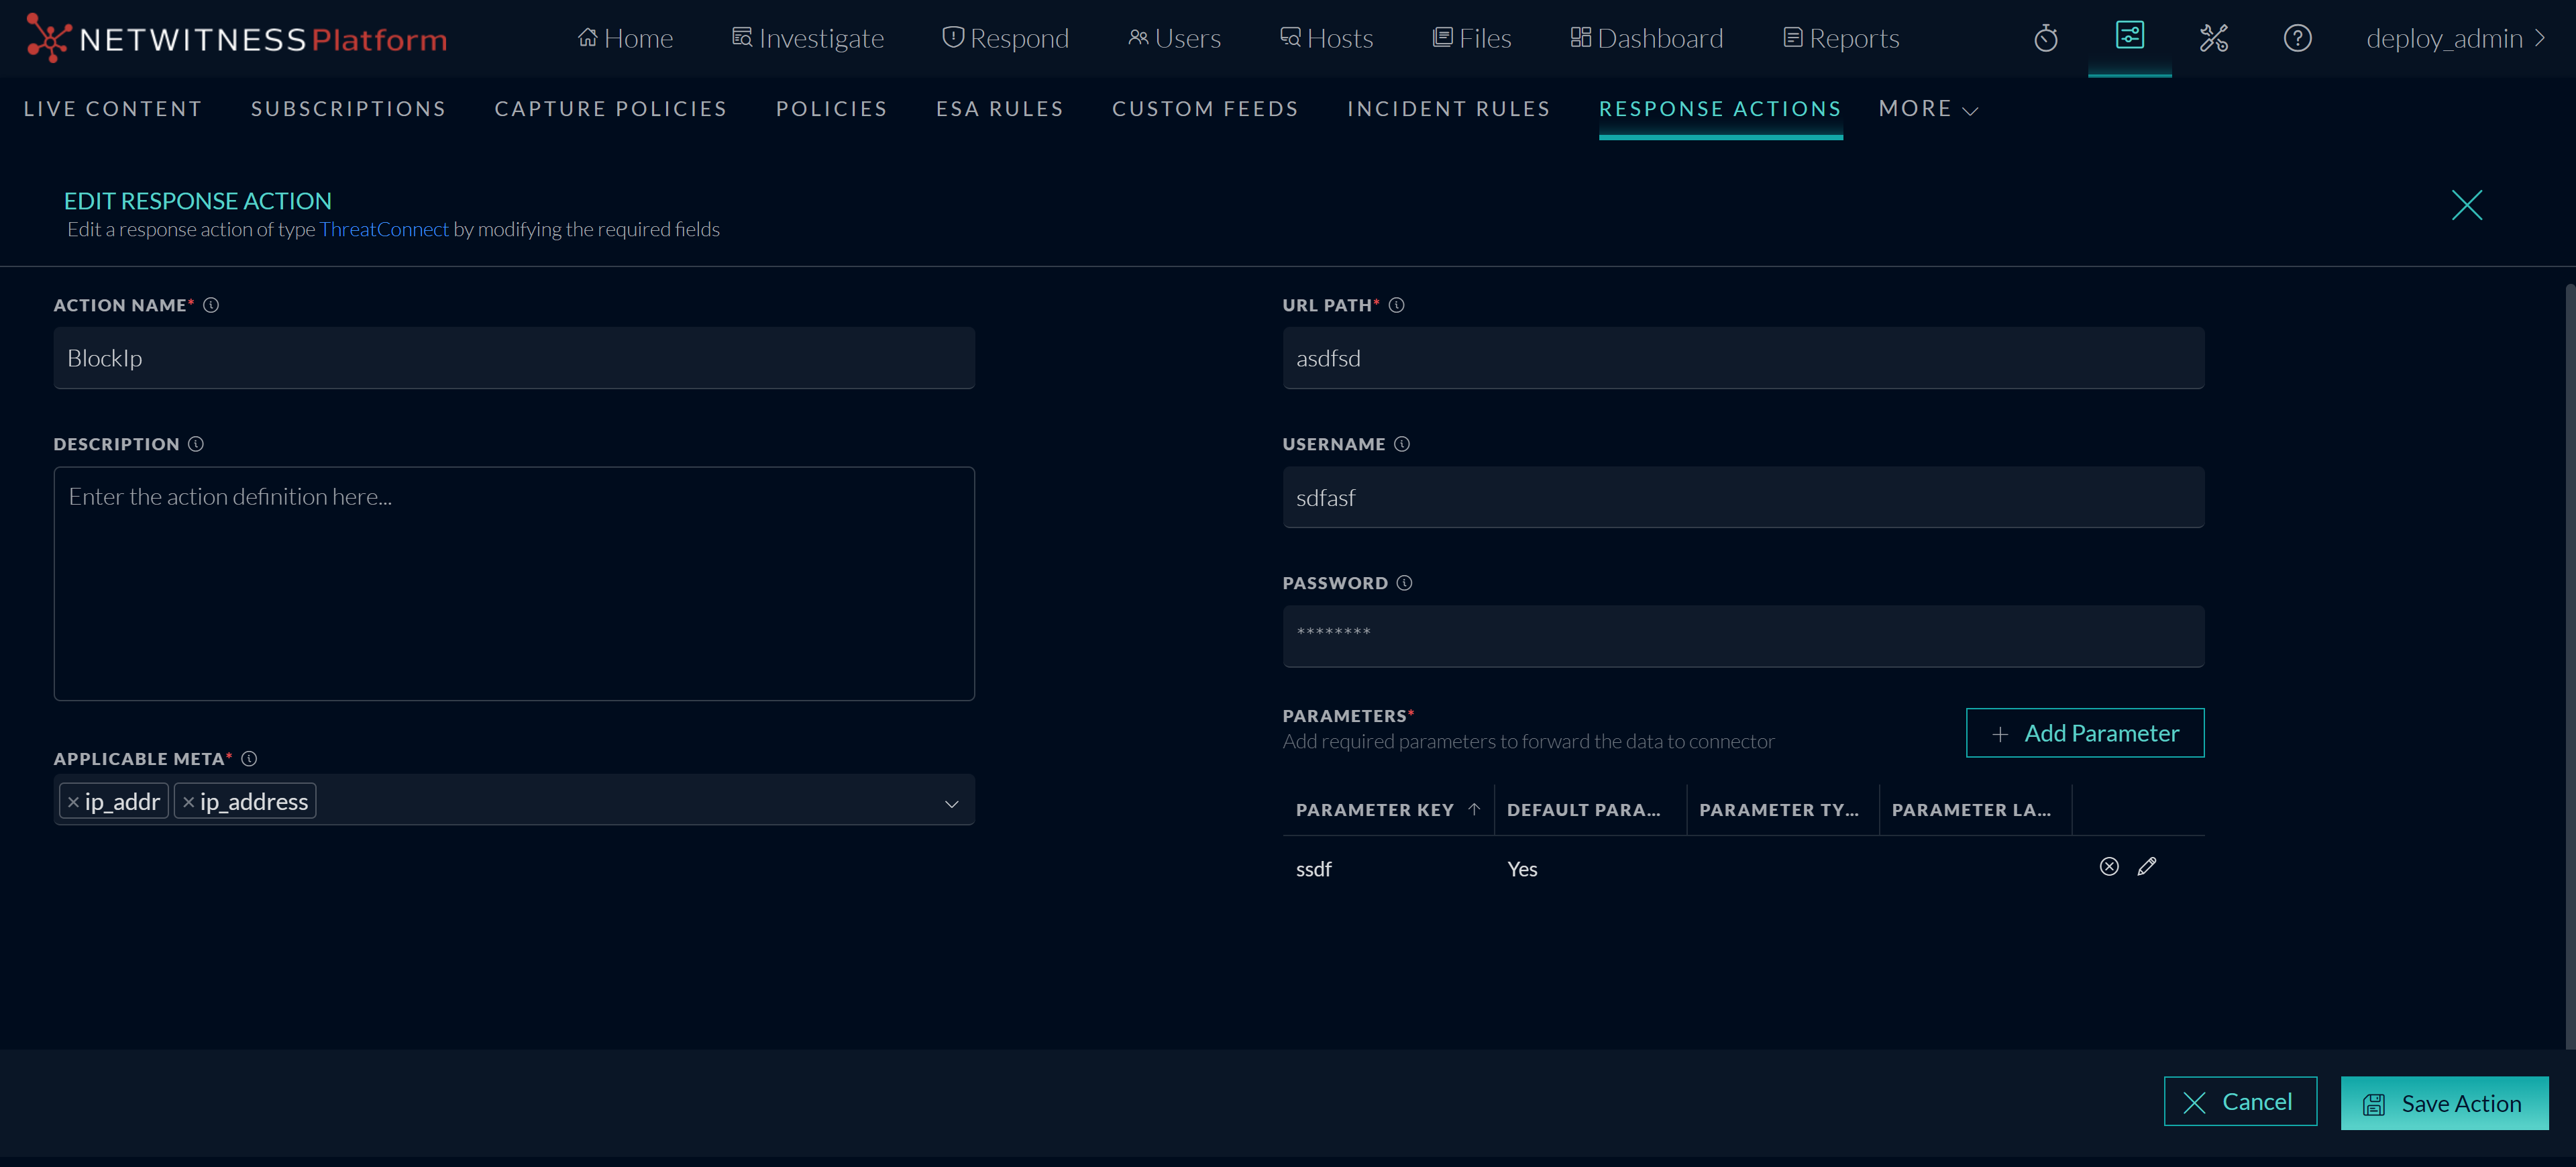
Task: Edit the ssdf parameter with pencil icon
Action: 2147,867
